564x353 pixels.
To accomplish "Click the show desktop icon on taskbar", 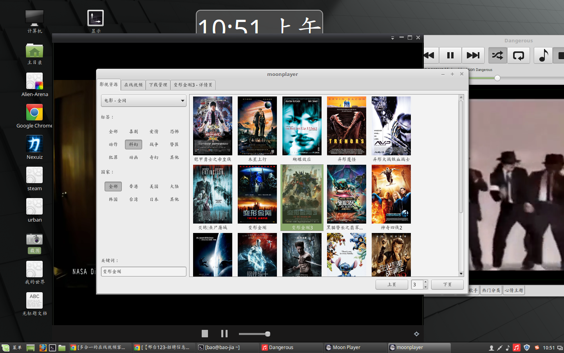I will 31,348.
